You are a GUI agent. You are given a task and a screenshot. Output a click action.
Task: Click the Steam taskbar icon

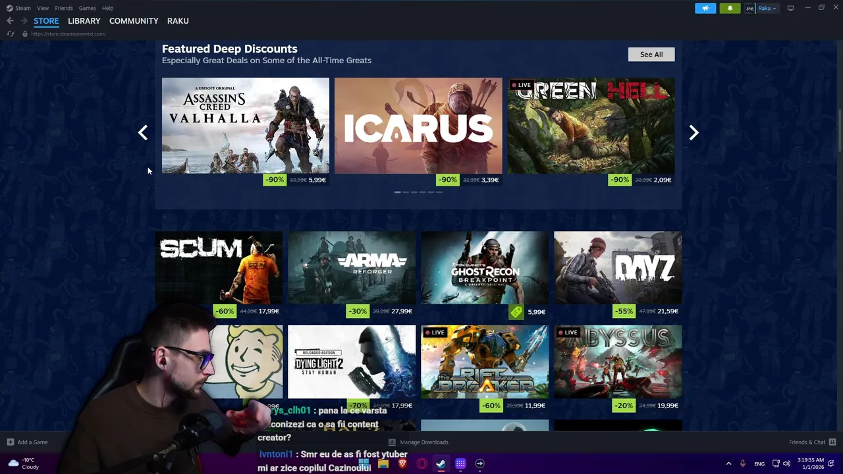pos(441,463)
